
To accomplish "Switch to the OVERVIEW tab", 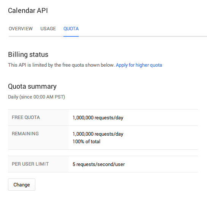I will point(21,28).
